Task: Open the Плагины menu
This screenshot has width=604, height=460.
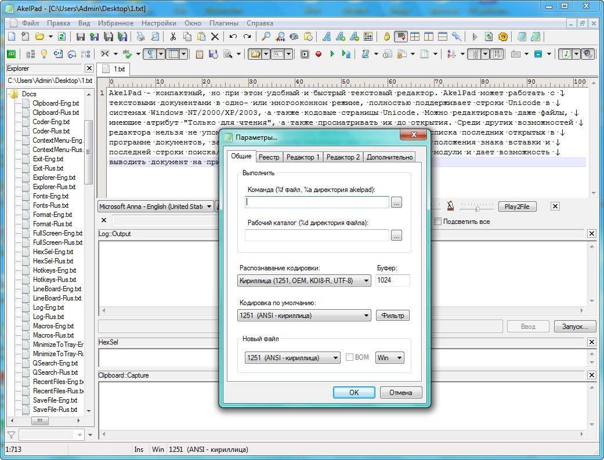Action: pos(224,23)
